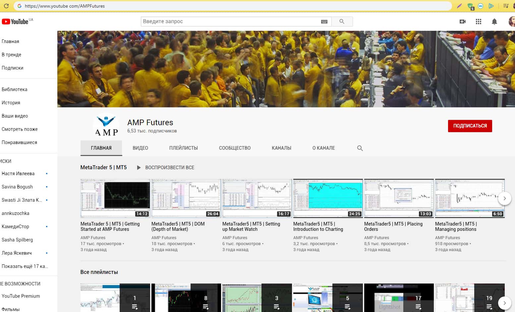Screen dimensions: 515x312
Task: Click the YouTube logo home icon
Action: tap(15, 22)
